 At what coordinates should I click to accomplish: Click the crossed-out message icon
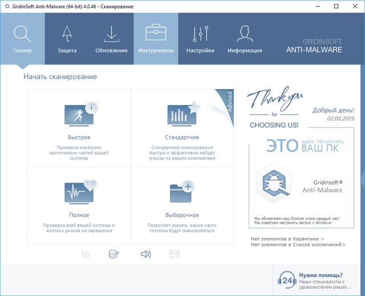(x=175, y=254)
